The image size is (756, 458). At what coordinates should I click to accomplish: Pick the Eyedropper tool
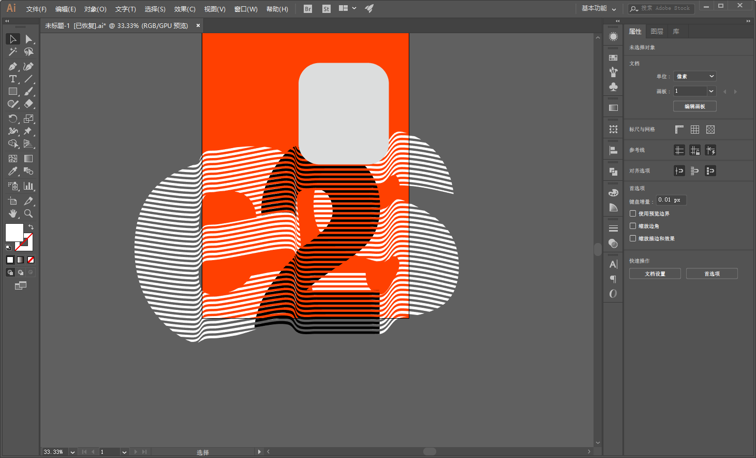(x=13, y=171)
